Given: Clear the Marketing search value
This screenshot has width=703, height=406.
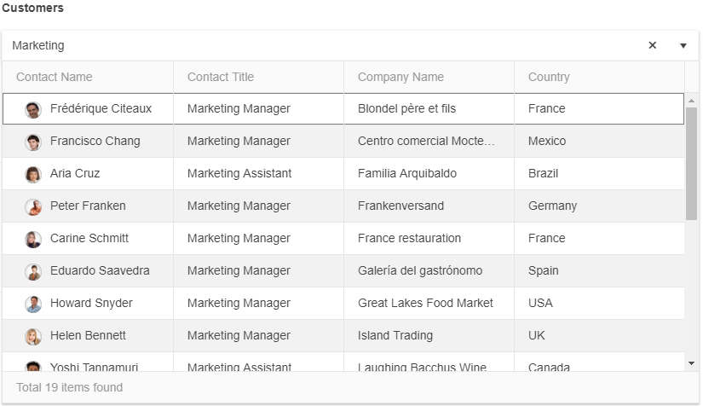Looking at the screenshot, I should [653, 45].
